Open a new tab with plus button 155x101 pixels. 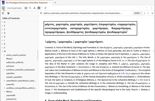(x=55, y=3)
